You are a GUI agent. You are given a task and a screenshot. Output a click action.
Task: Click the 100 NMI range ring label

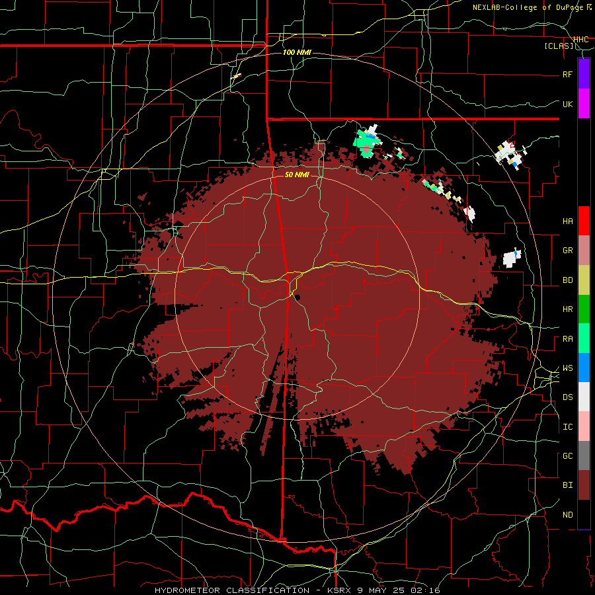(x=297, y=52)
